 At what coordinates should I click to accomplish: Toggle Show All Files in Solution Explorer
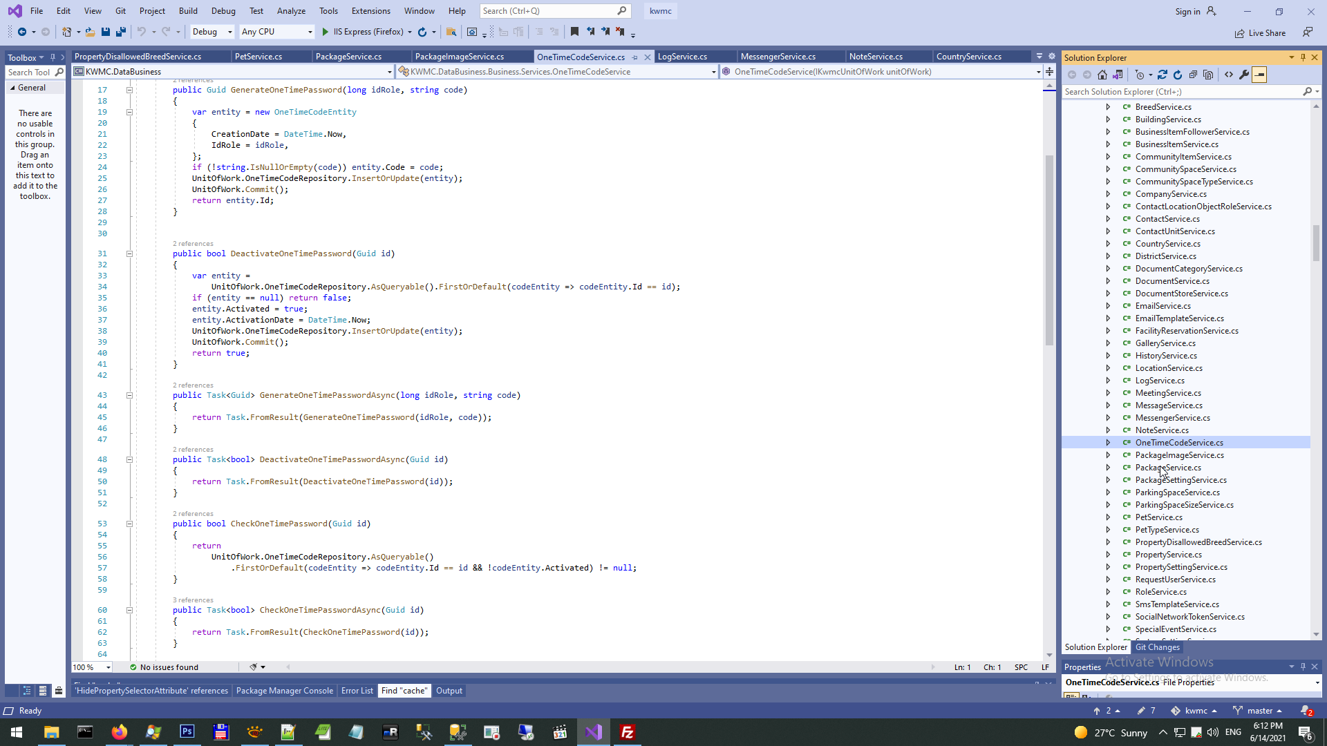click(1208, 75)
